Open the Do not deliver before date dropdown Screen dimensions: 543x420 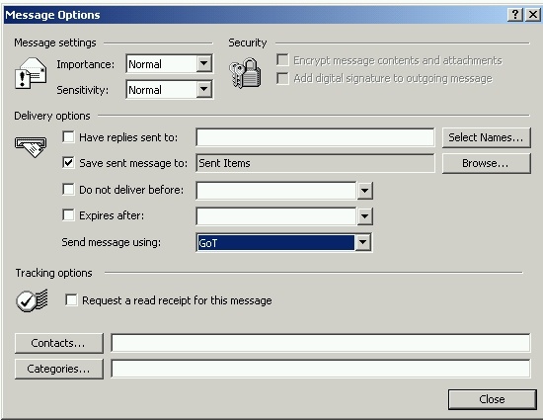coord(364,191)
